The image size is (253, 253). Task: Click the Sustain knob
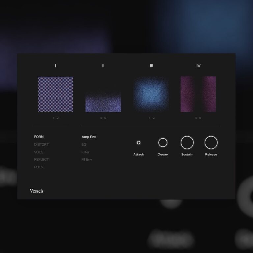[187, 143]
